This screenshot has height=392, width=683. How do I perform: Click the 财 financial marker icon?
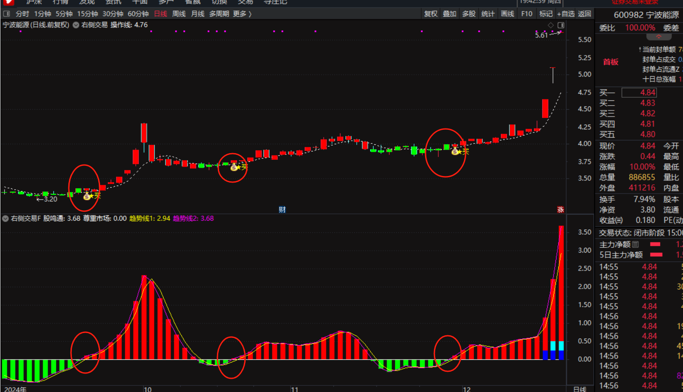click(282, 209)
